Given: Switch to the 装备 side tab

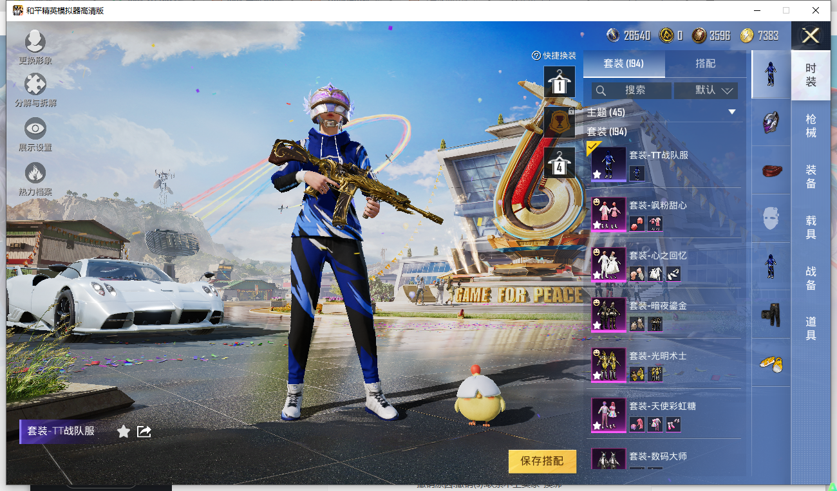Looking at the screenshot, I should pos(811,177).
